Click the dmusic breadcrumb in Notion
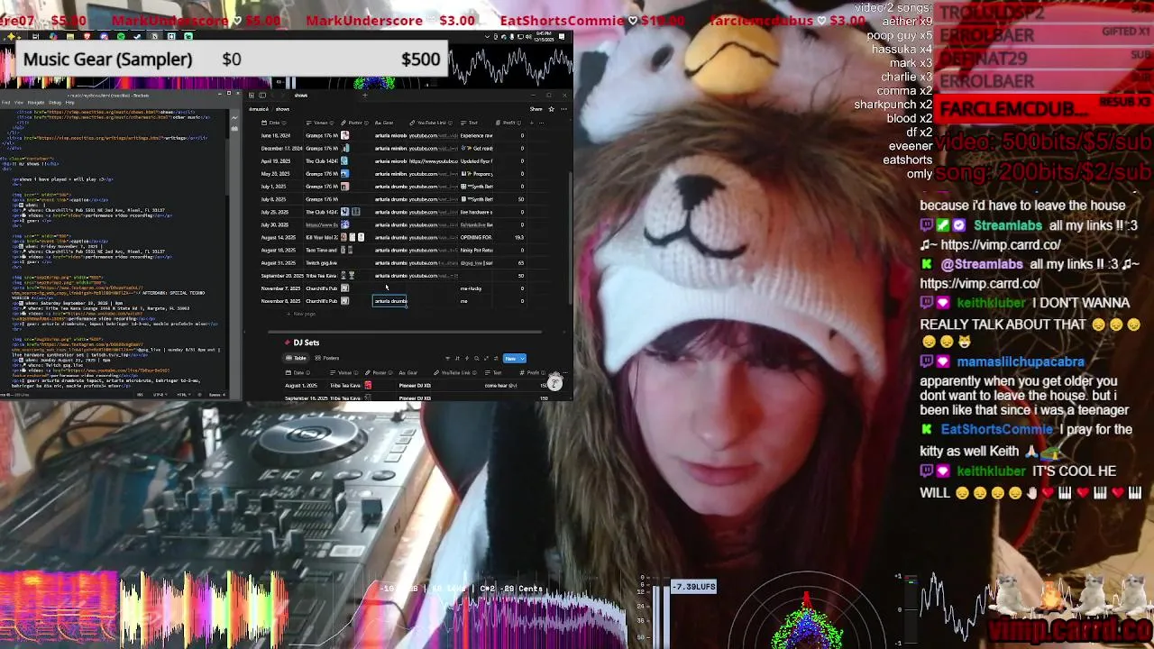This screenshot has width=1154, height=649. (x=259, y=109)
